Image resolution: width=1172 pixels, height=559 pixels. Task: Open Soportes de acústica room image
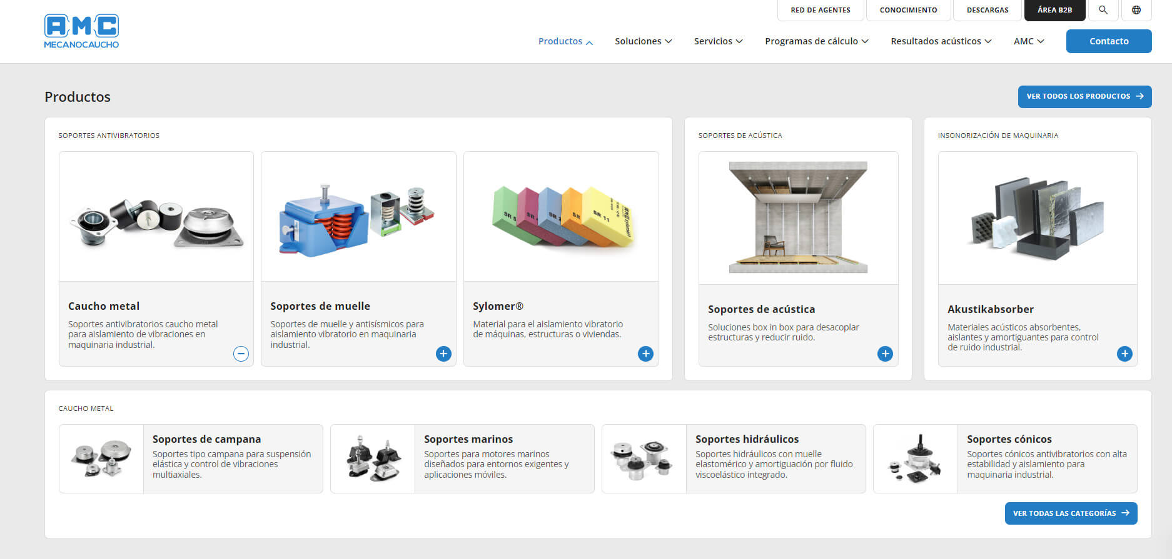(x=799, y=218)
